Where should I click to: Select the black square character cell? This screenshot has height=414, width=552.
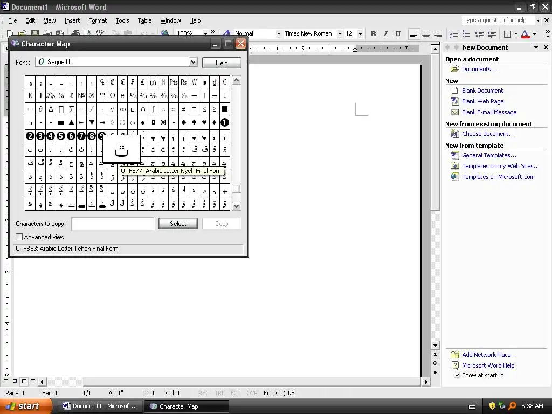tap(225, 109)
